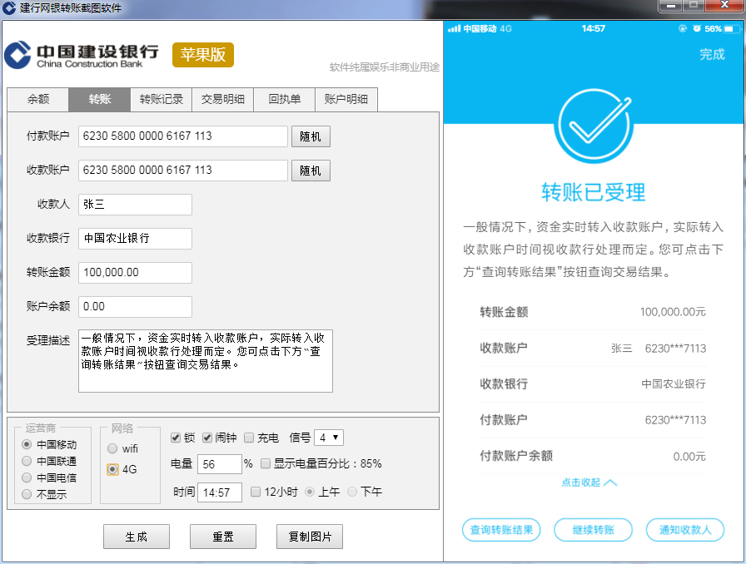The image size is (746, 564).
Task: Click the large checkmark success icon
Action: (x=594, y=126)
